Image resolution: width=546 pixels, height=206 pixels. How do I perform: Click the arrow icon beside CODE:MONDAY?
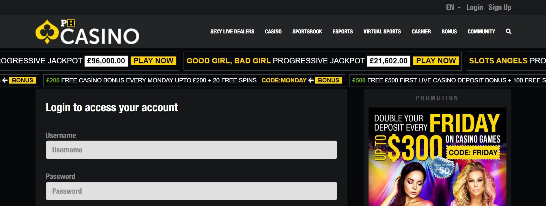pos(311,80)
